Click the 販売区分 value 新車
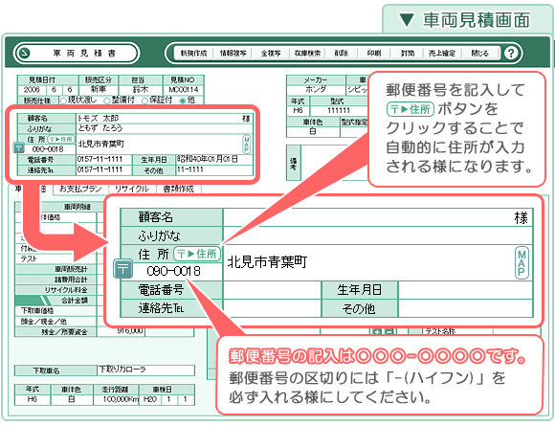The height and width of the screenshot is (426, 555). click(x=99, y=90)
